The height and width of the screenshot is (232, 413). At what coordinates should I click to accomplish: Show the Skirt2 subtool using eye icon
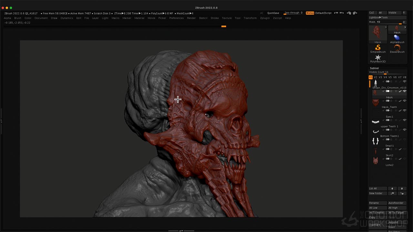pyautogui.click(x=405, y=149)
